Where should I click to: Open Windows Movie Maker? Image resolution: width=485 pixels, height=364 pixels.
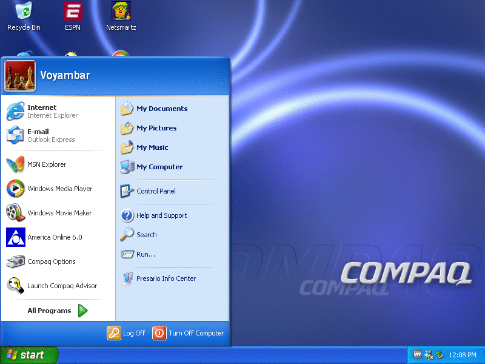tap(58, 213)
